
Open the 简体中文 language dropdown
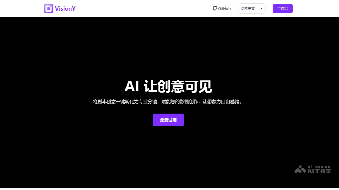click(x=251, y=8)
